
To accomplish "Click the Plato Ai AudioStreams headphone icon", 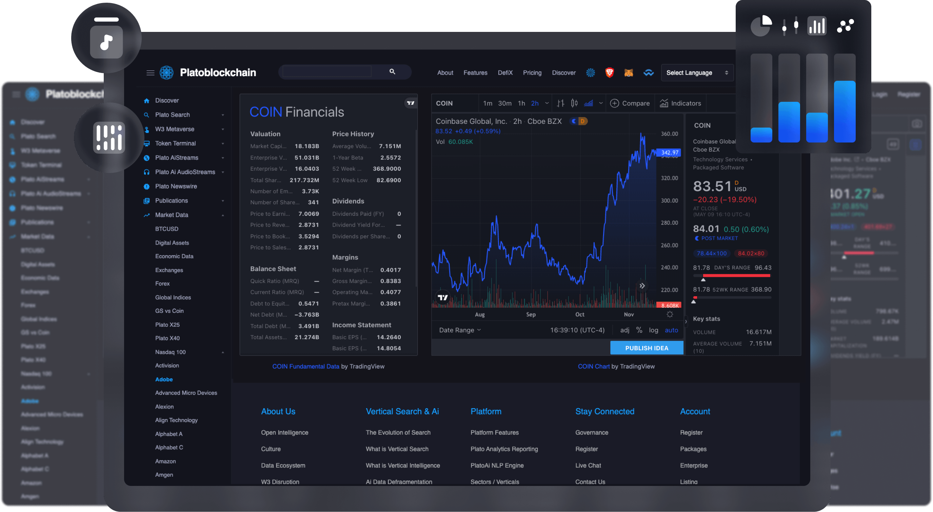I will 147,172.
